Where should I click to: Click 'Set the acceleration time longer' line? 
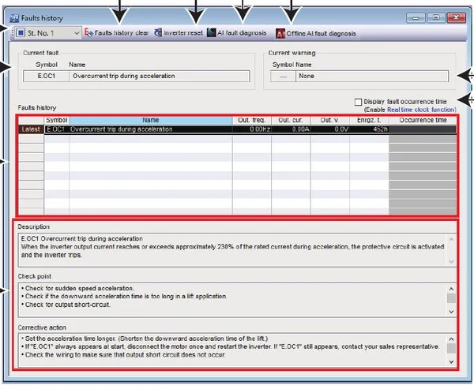[x=145, y=339]
